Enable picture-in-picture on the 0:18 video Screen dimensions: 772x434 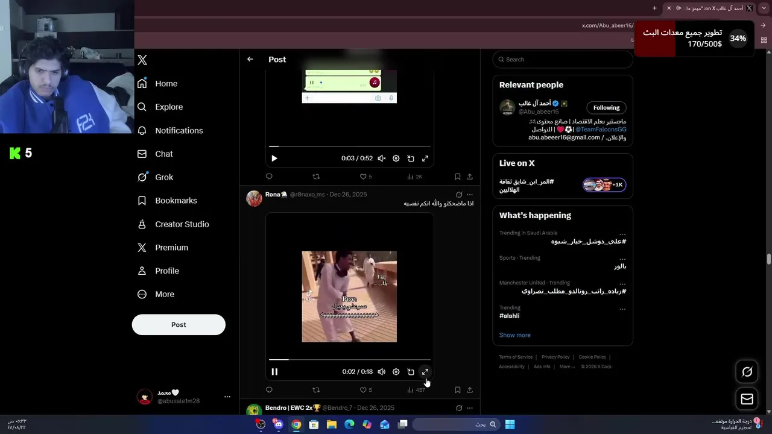coord(411,372)
